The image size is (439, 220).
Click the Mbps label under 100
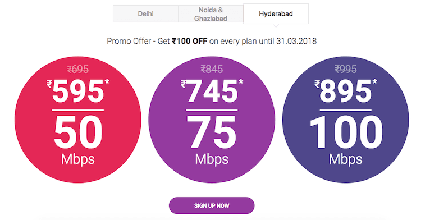[345, 159]
